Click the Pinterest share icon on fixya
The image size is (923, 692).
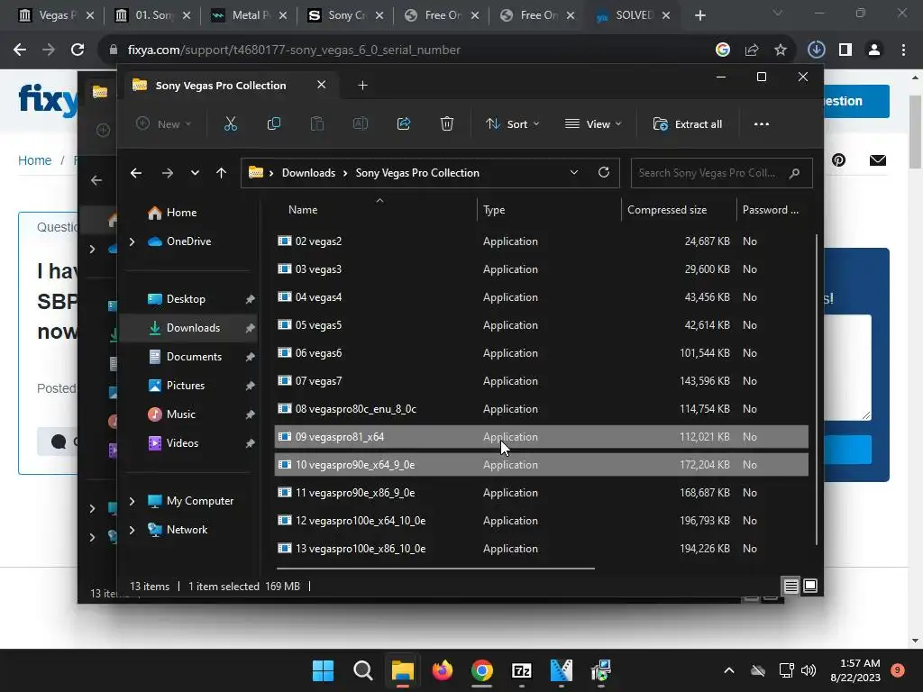tap(839, 160)
